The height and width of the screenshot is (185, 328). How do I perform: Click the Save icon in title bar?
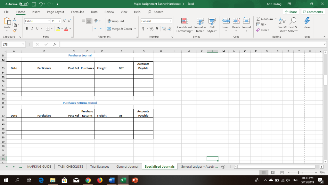[x=34, y=4]
